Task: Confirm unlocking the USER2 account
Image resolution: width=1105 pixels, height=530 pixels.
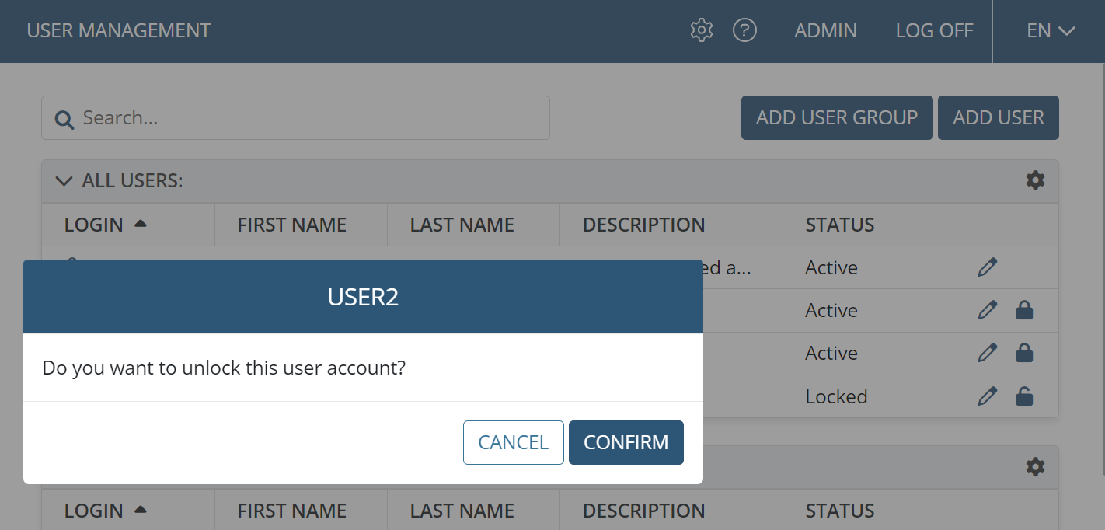Action: tap(626, 442)
